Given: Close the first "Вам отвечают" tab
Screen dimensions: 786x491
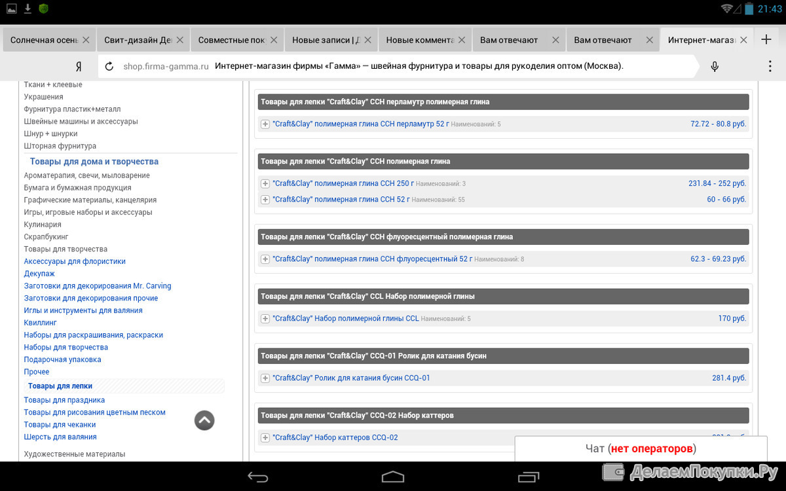Looking at the screenshot, I should pos(555,40).
